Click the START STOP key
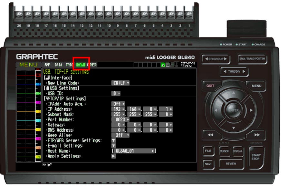Viewport: 281px width, 186px height. click(x=256, y=157)
